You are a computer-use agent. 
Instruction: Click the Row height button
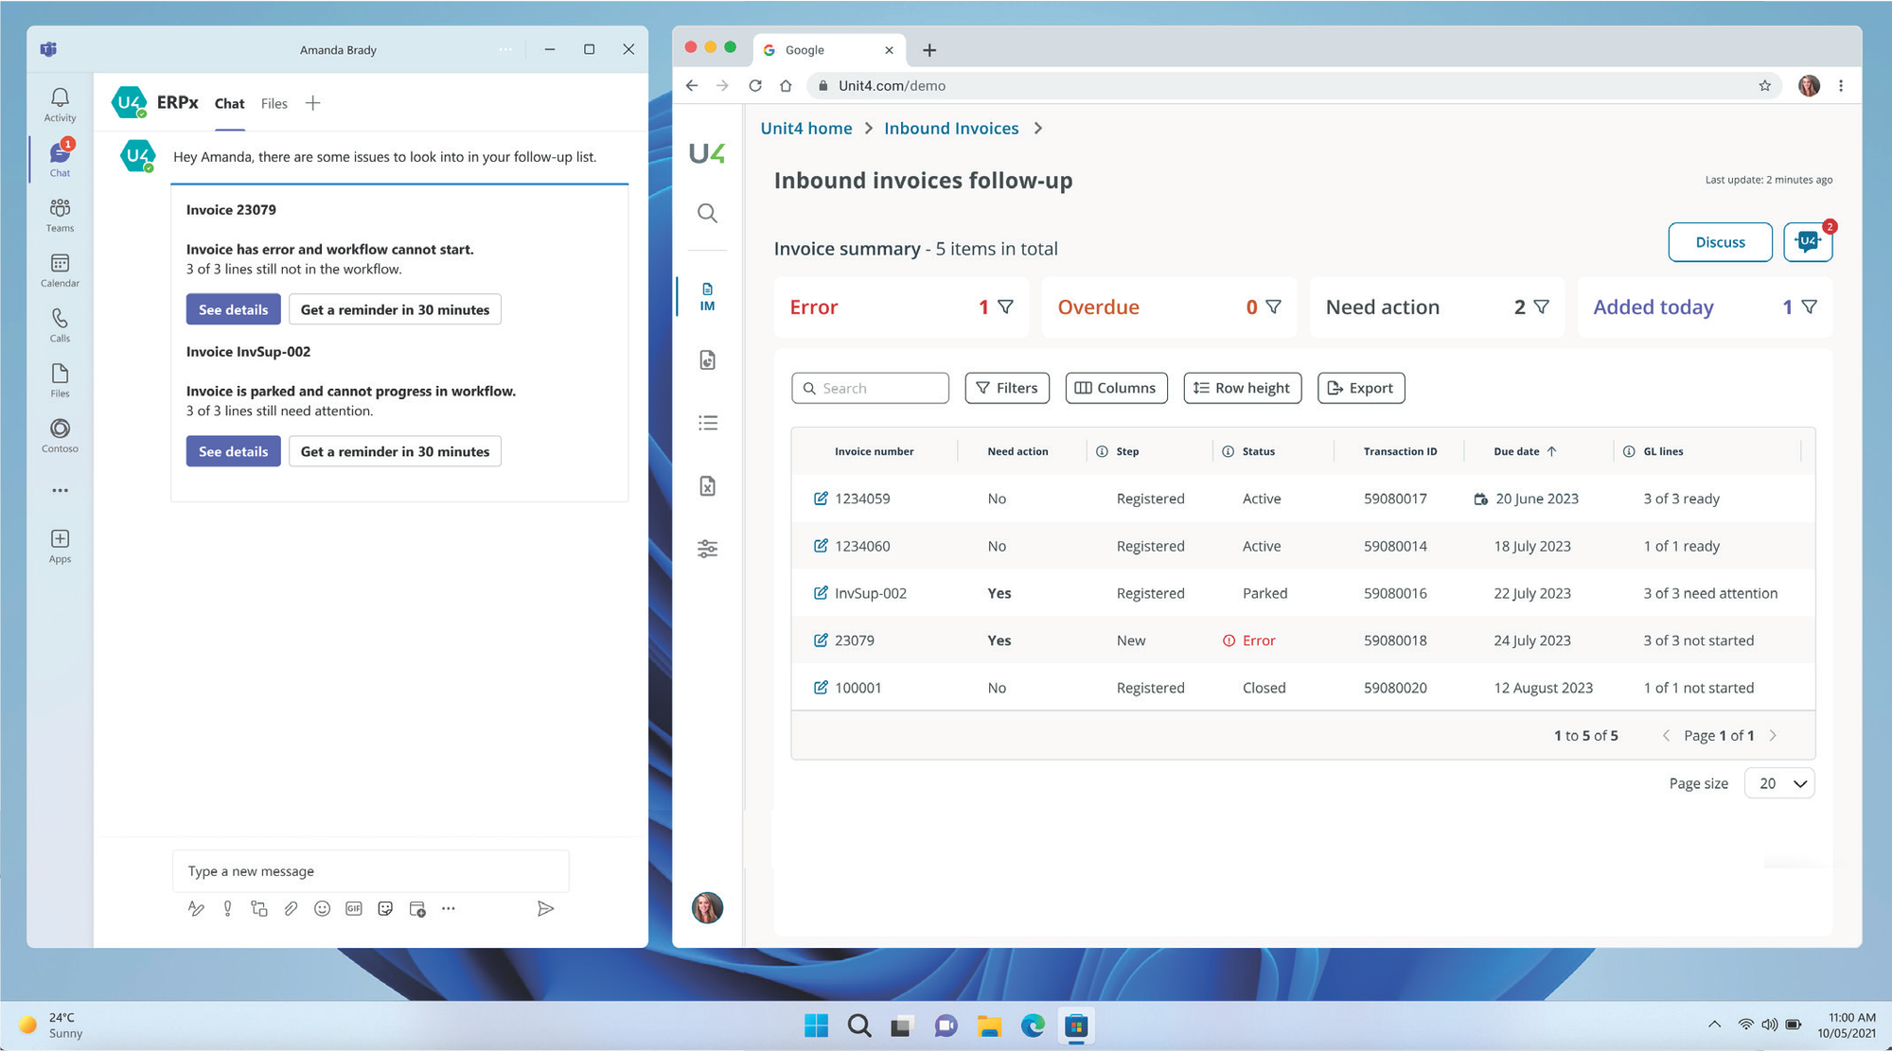[x=1243, y=388]
